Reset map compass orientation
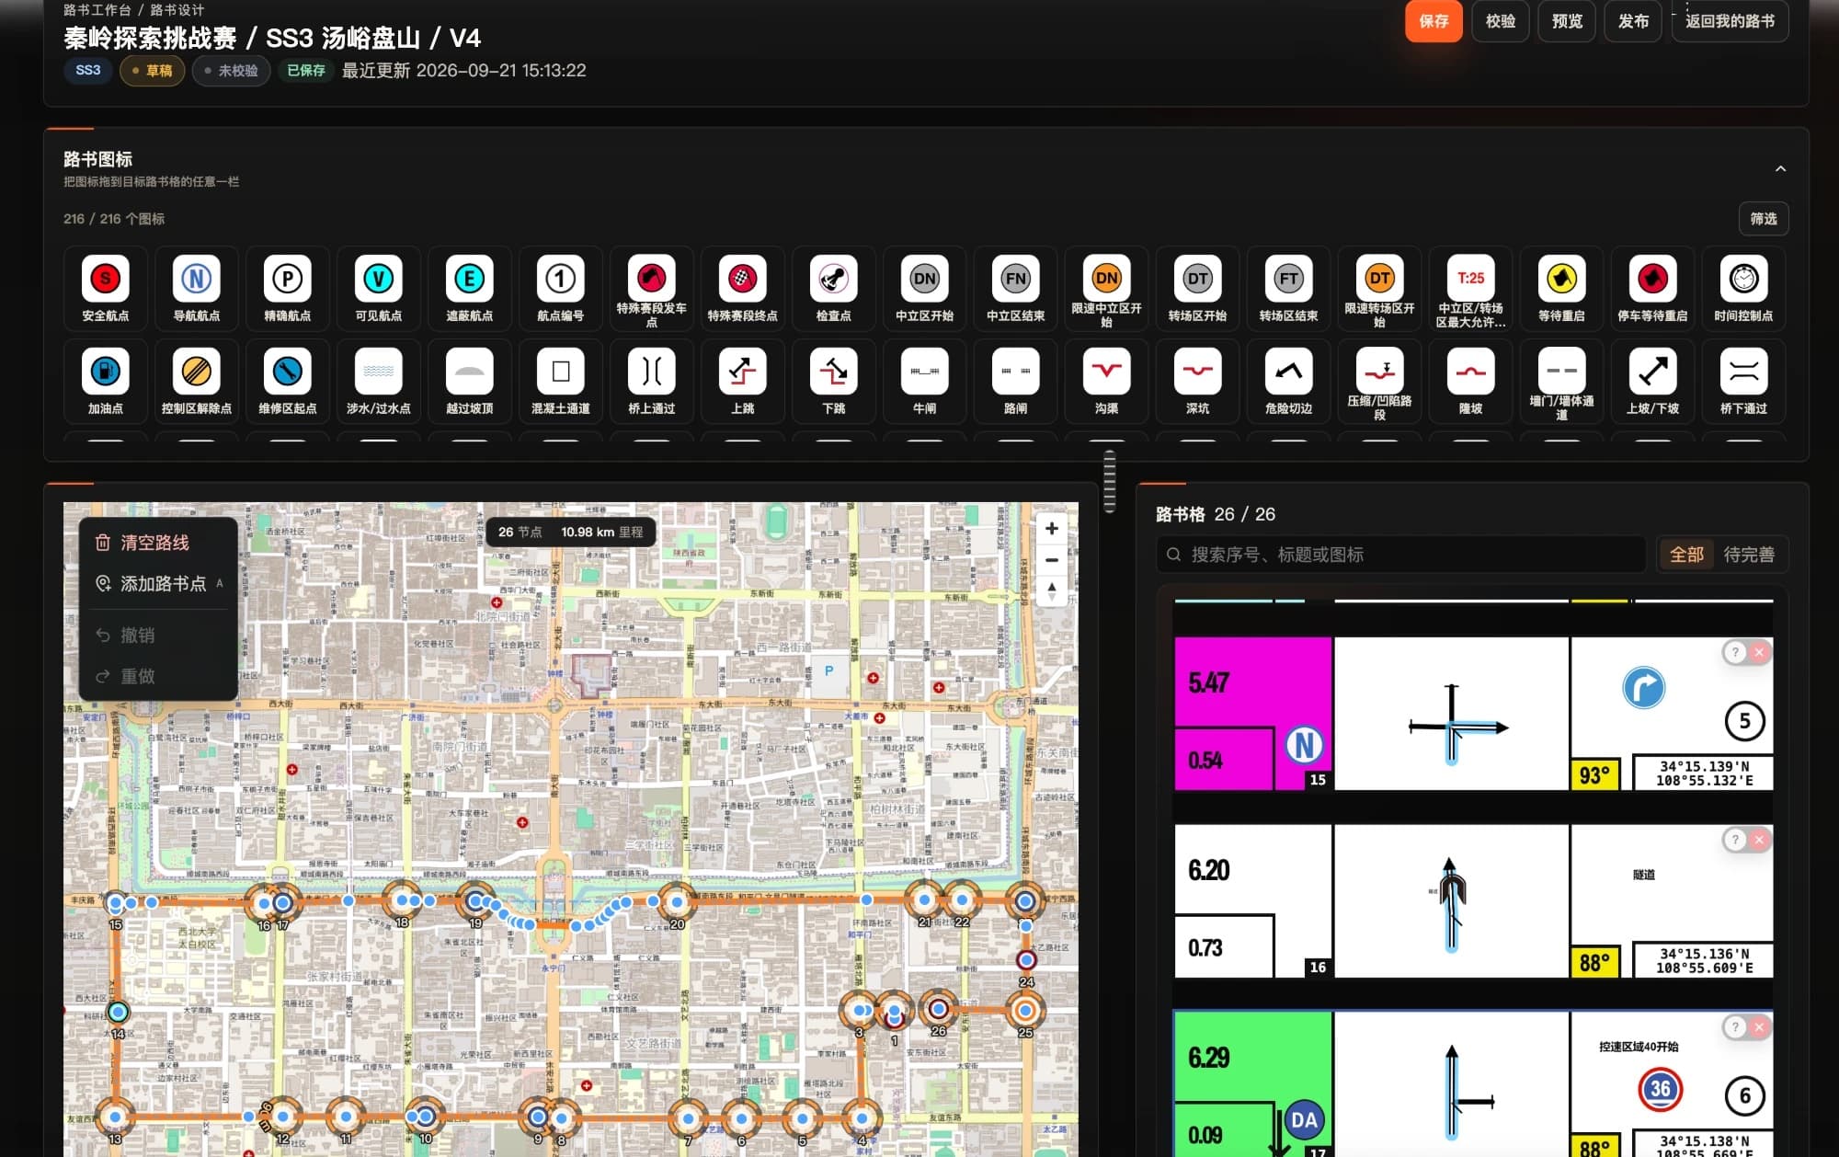 (1052, 590)
